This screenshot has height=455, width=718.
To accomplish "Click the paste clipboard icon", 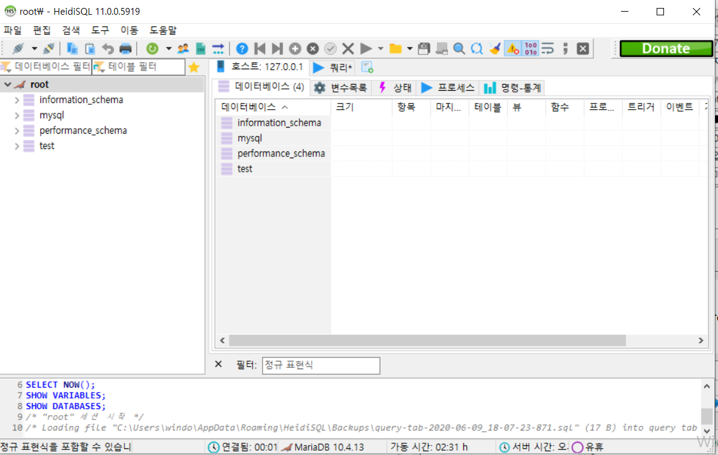I will pos(90,48).
